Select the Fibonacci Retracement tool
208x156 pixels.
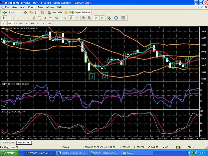point(40,18)
